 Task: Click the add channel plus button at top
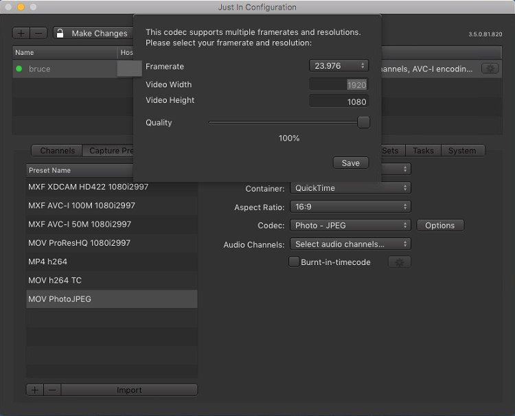(x=21, y=33)
